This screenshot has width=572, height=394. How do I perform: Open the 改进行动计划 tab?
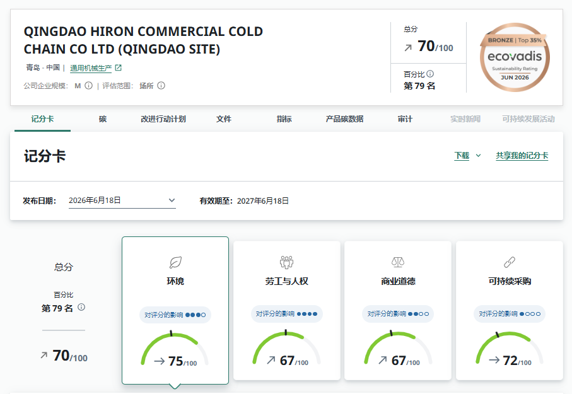pyautogui.click(x=163, y=119)
